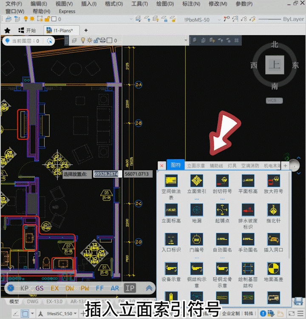Click the WCS button
Screen dimensions: 306x319
click(x=274, y=100)
